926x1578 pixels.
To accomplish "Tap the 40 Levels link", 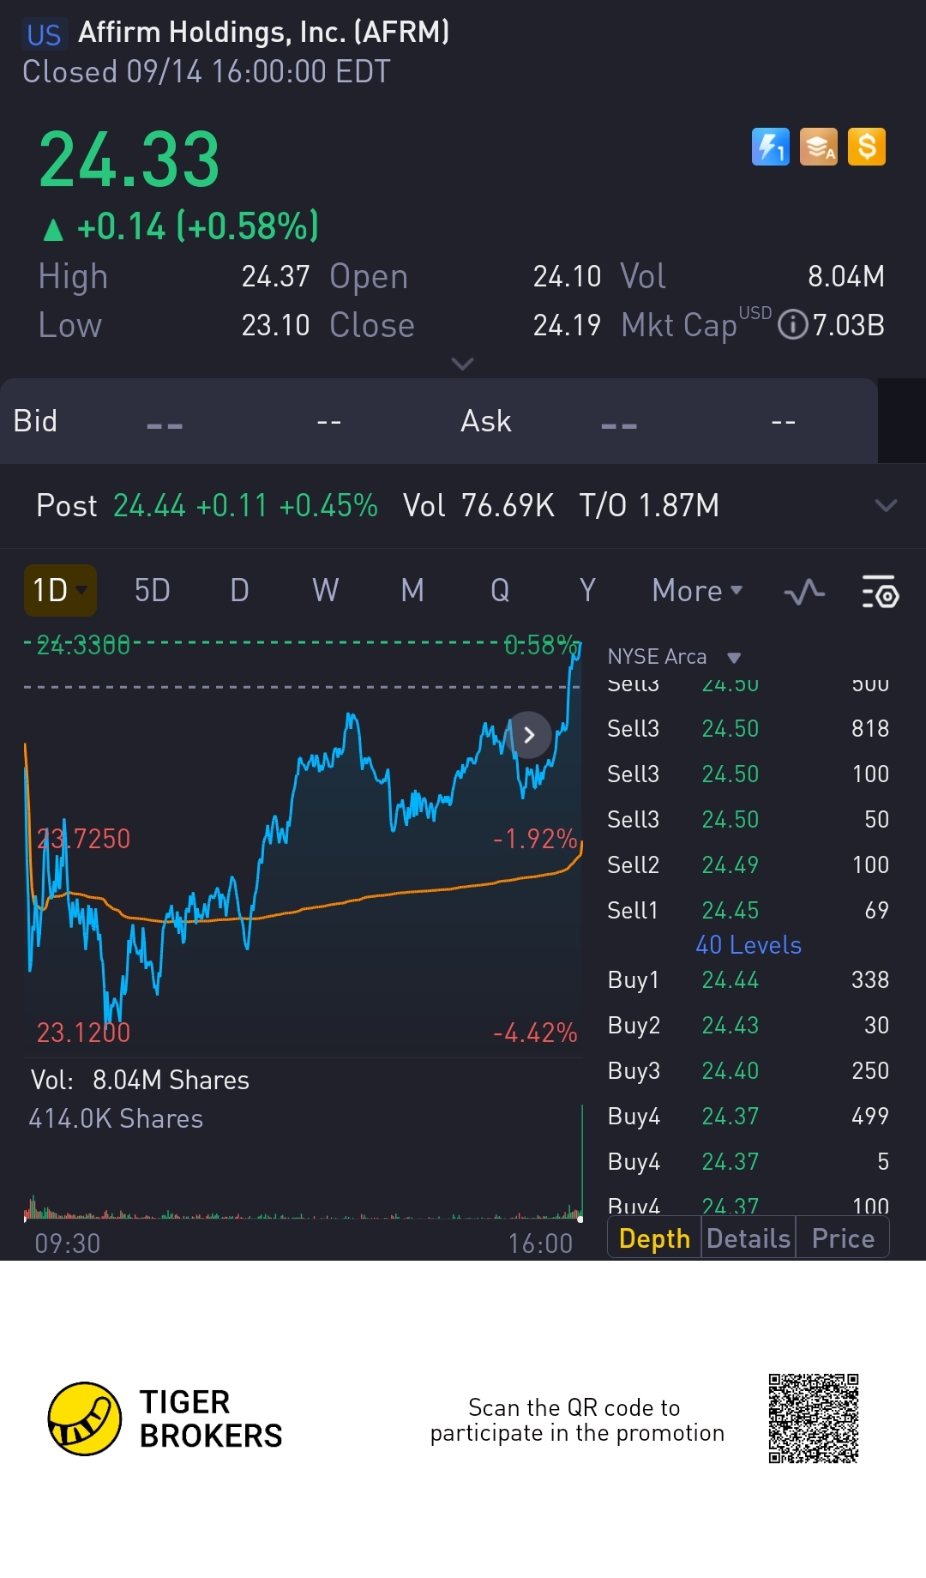I will 749,945.
